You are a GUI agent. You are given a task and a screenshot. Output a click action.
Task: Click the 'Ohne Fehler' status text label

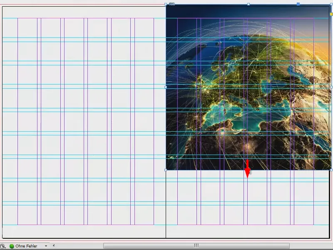(x=27, y=245)
